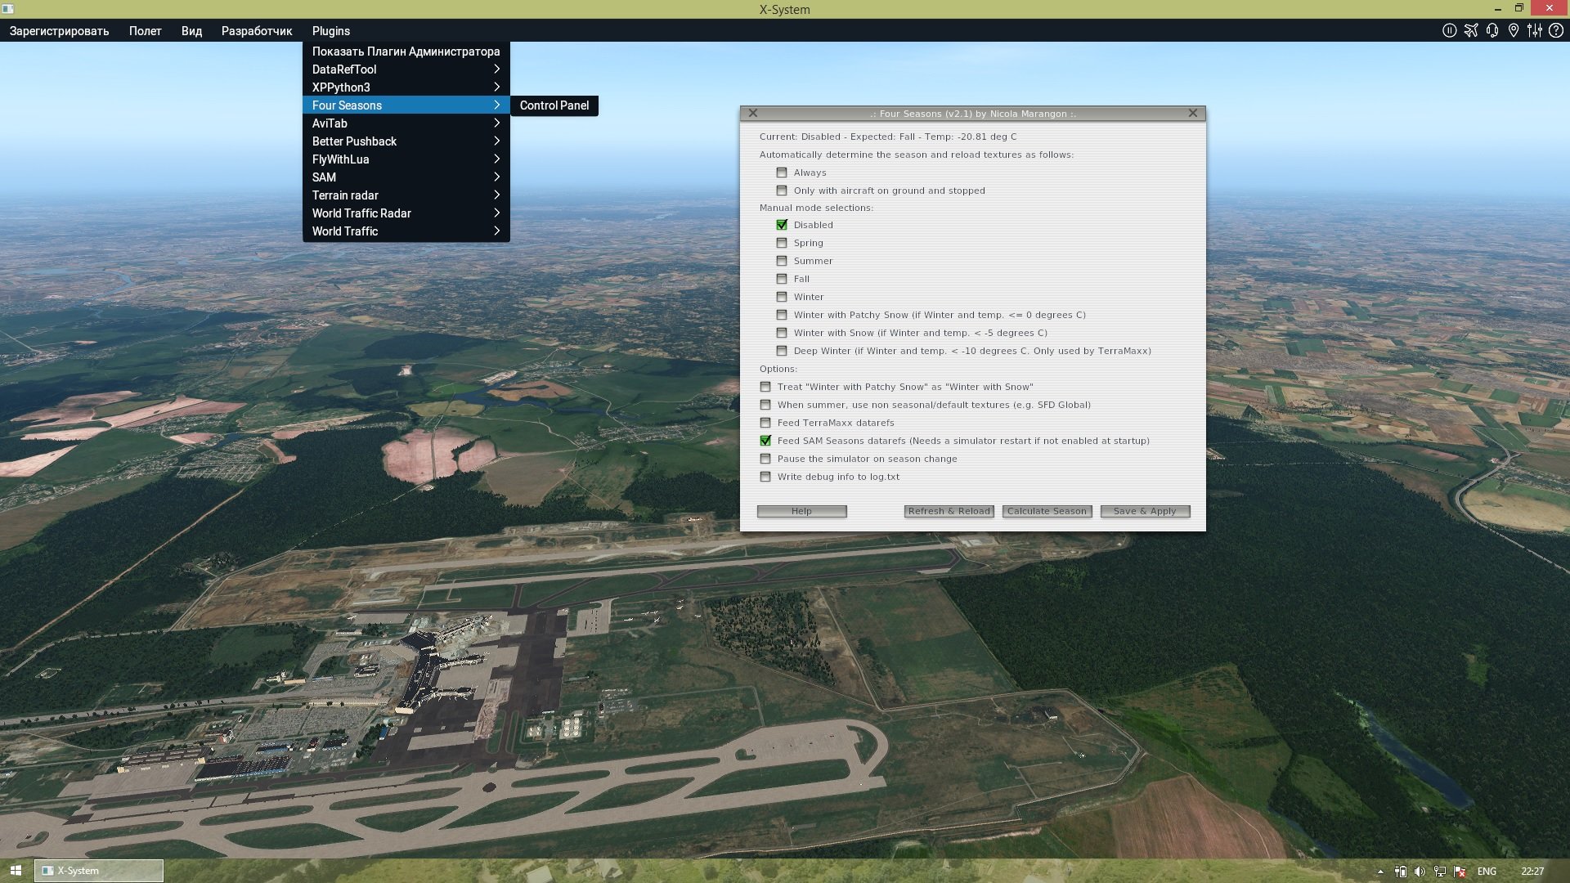Uncheck 'Feed SAM Seasons datarefs'

pos(766,441)
